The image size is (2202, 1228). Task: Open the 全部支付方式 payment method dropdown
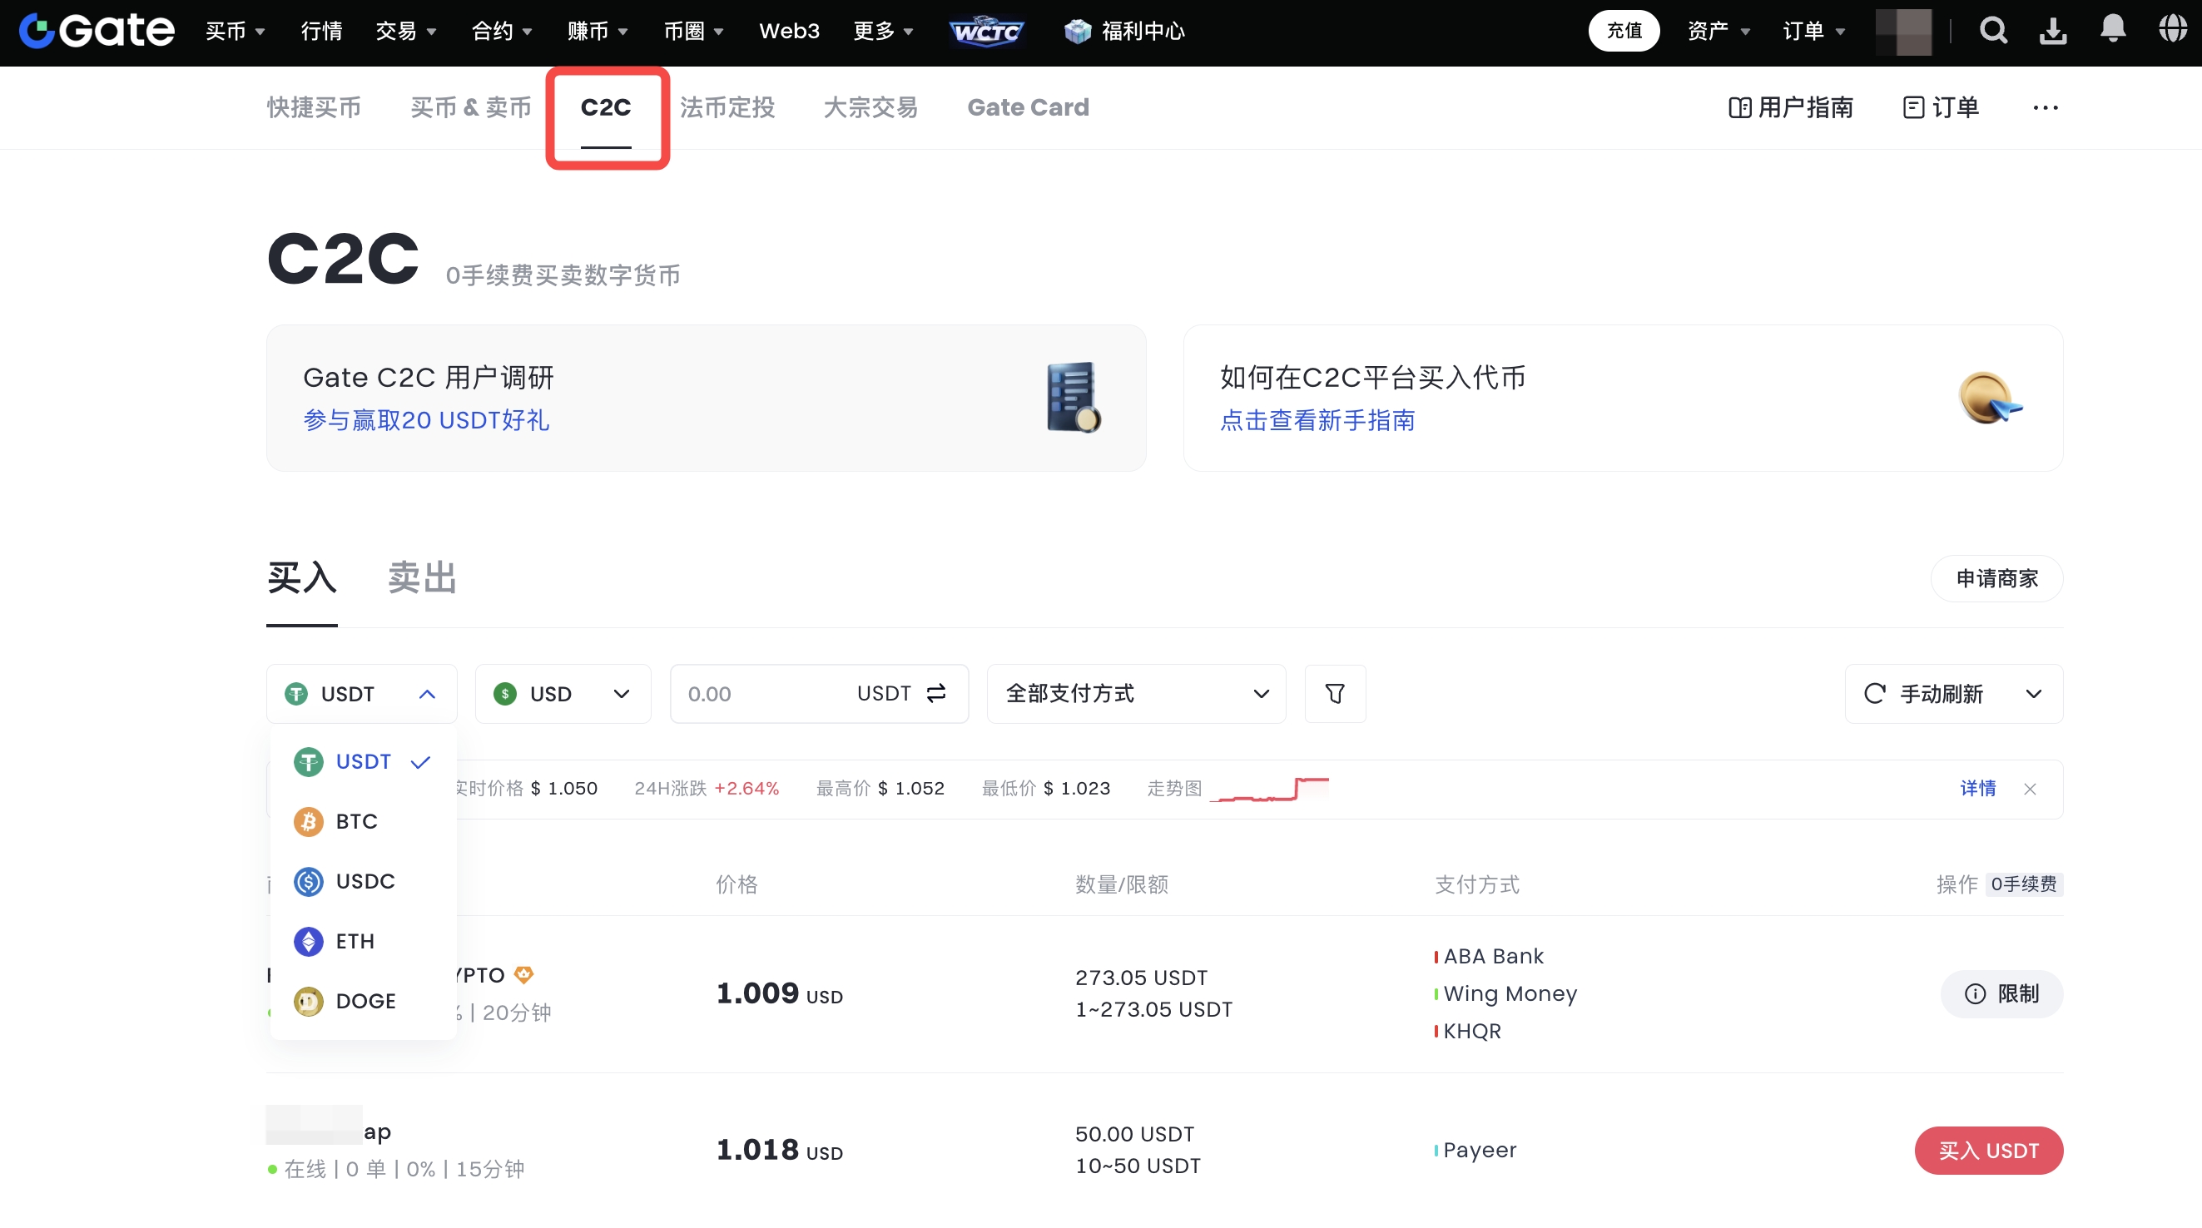tap(1135, 693)
